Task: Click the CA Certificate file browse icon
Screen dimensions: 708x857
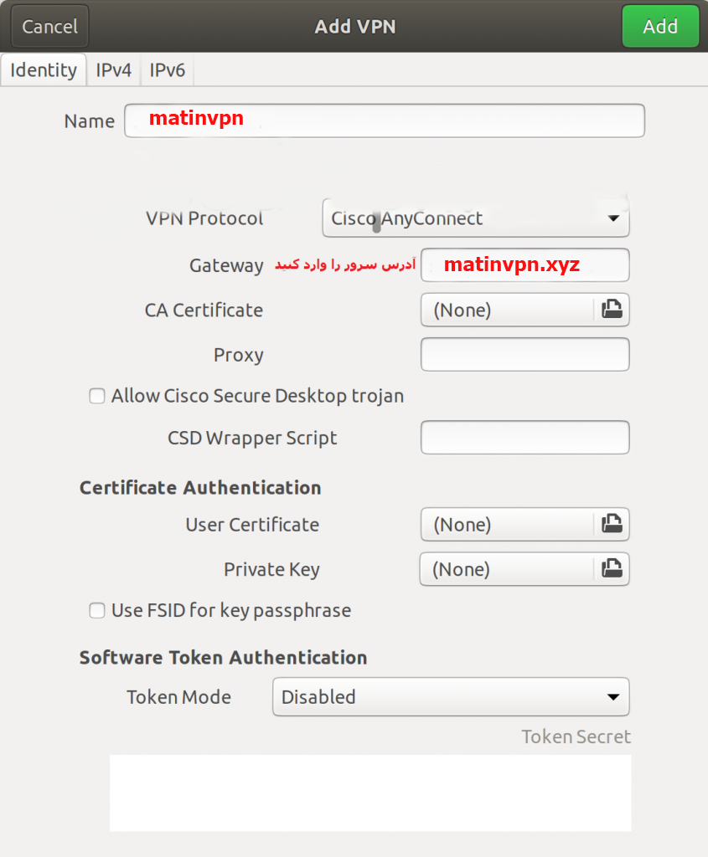Action: (612, 310)
